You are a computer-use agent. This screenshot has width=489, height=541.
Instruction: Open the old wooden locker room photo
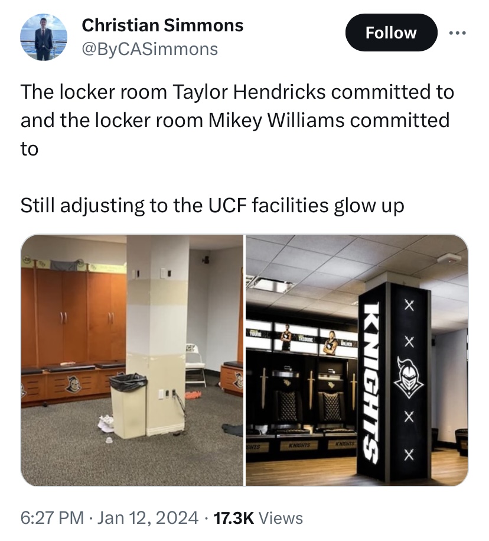tap(132, 360)
